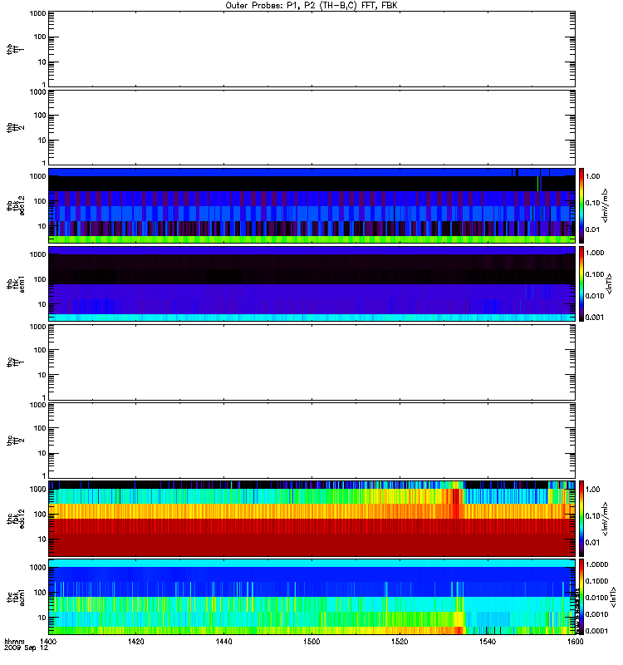Click the thc scm1 color bar
The height and width of the screenshot is (665, 623).
point(581,597)
